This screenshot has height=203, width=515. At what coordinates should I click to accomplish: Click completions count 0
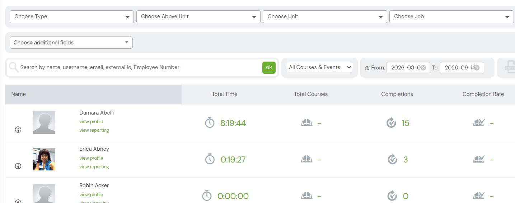(x=406, y=196)
